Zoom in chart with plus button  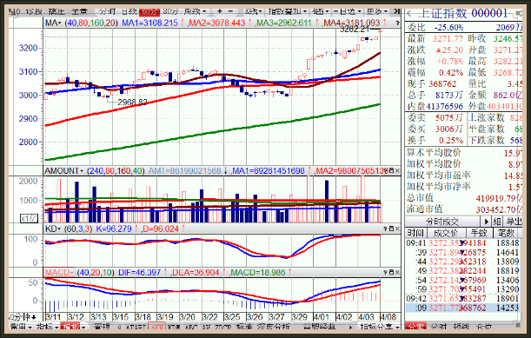[220, 11]
